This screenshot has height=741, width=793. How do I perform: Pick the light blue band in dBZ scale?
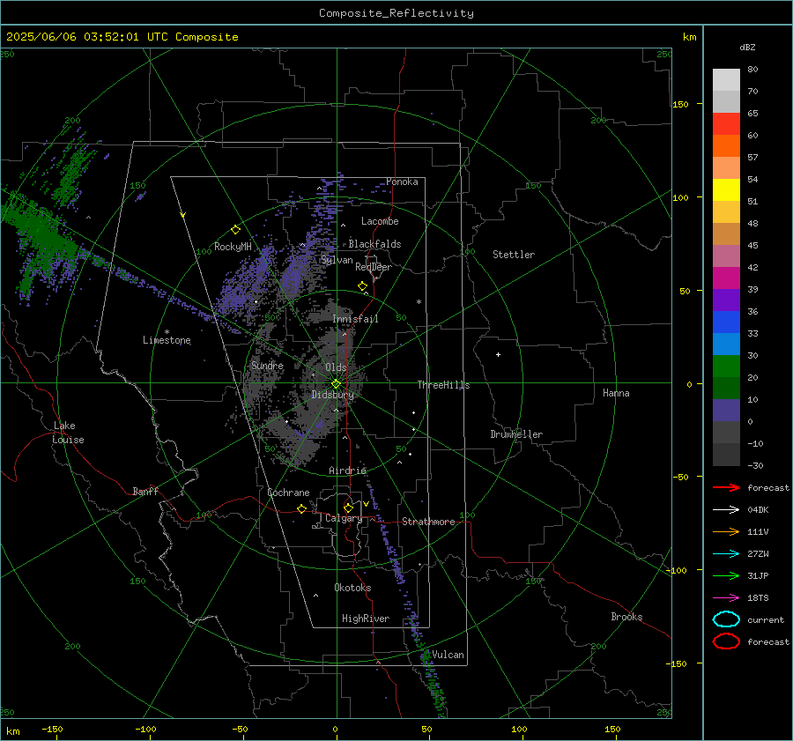pyautogui.click(x=726, y=344)
